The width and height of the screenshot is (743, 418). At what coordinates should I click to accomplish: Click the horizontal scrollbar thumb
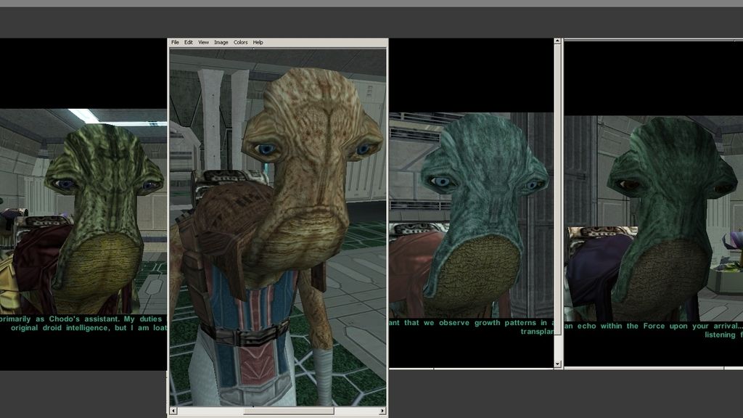point(289,411)
